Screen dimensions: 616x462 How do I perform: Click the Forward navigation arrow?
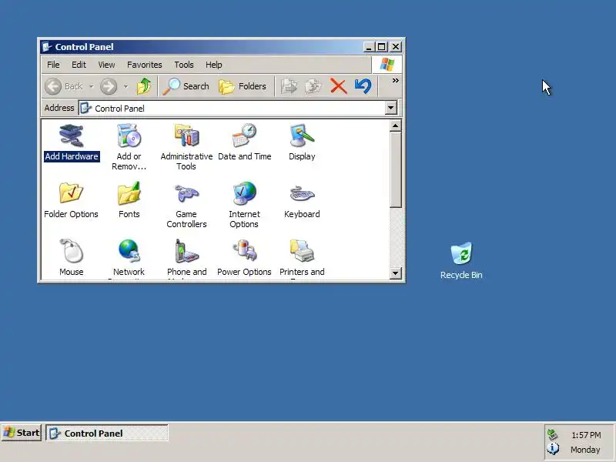point(109,86)
